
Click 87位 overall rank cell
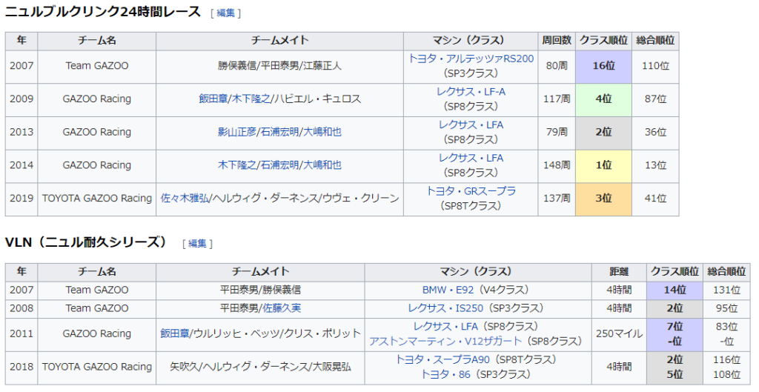[x=655, y=100]
